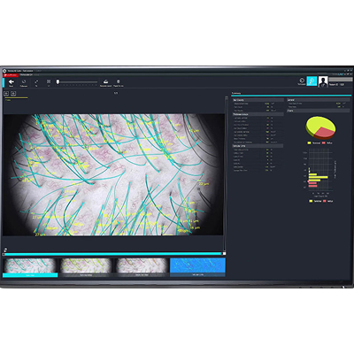This screenshot has width=354, height=354.
Task: Click the Summary panel header tab
Action: pos(236,93)
